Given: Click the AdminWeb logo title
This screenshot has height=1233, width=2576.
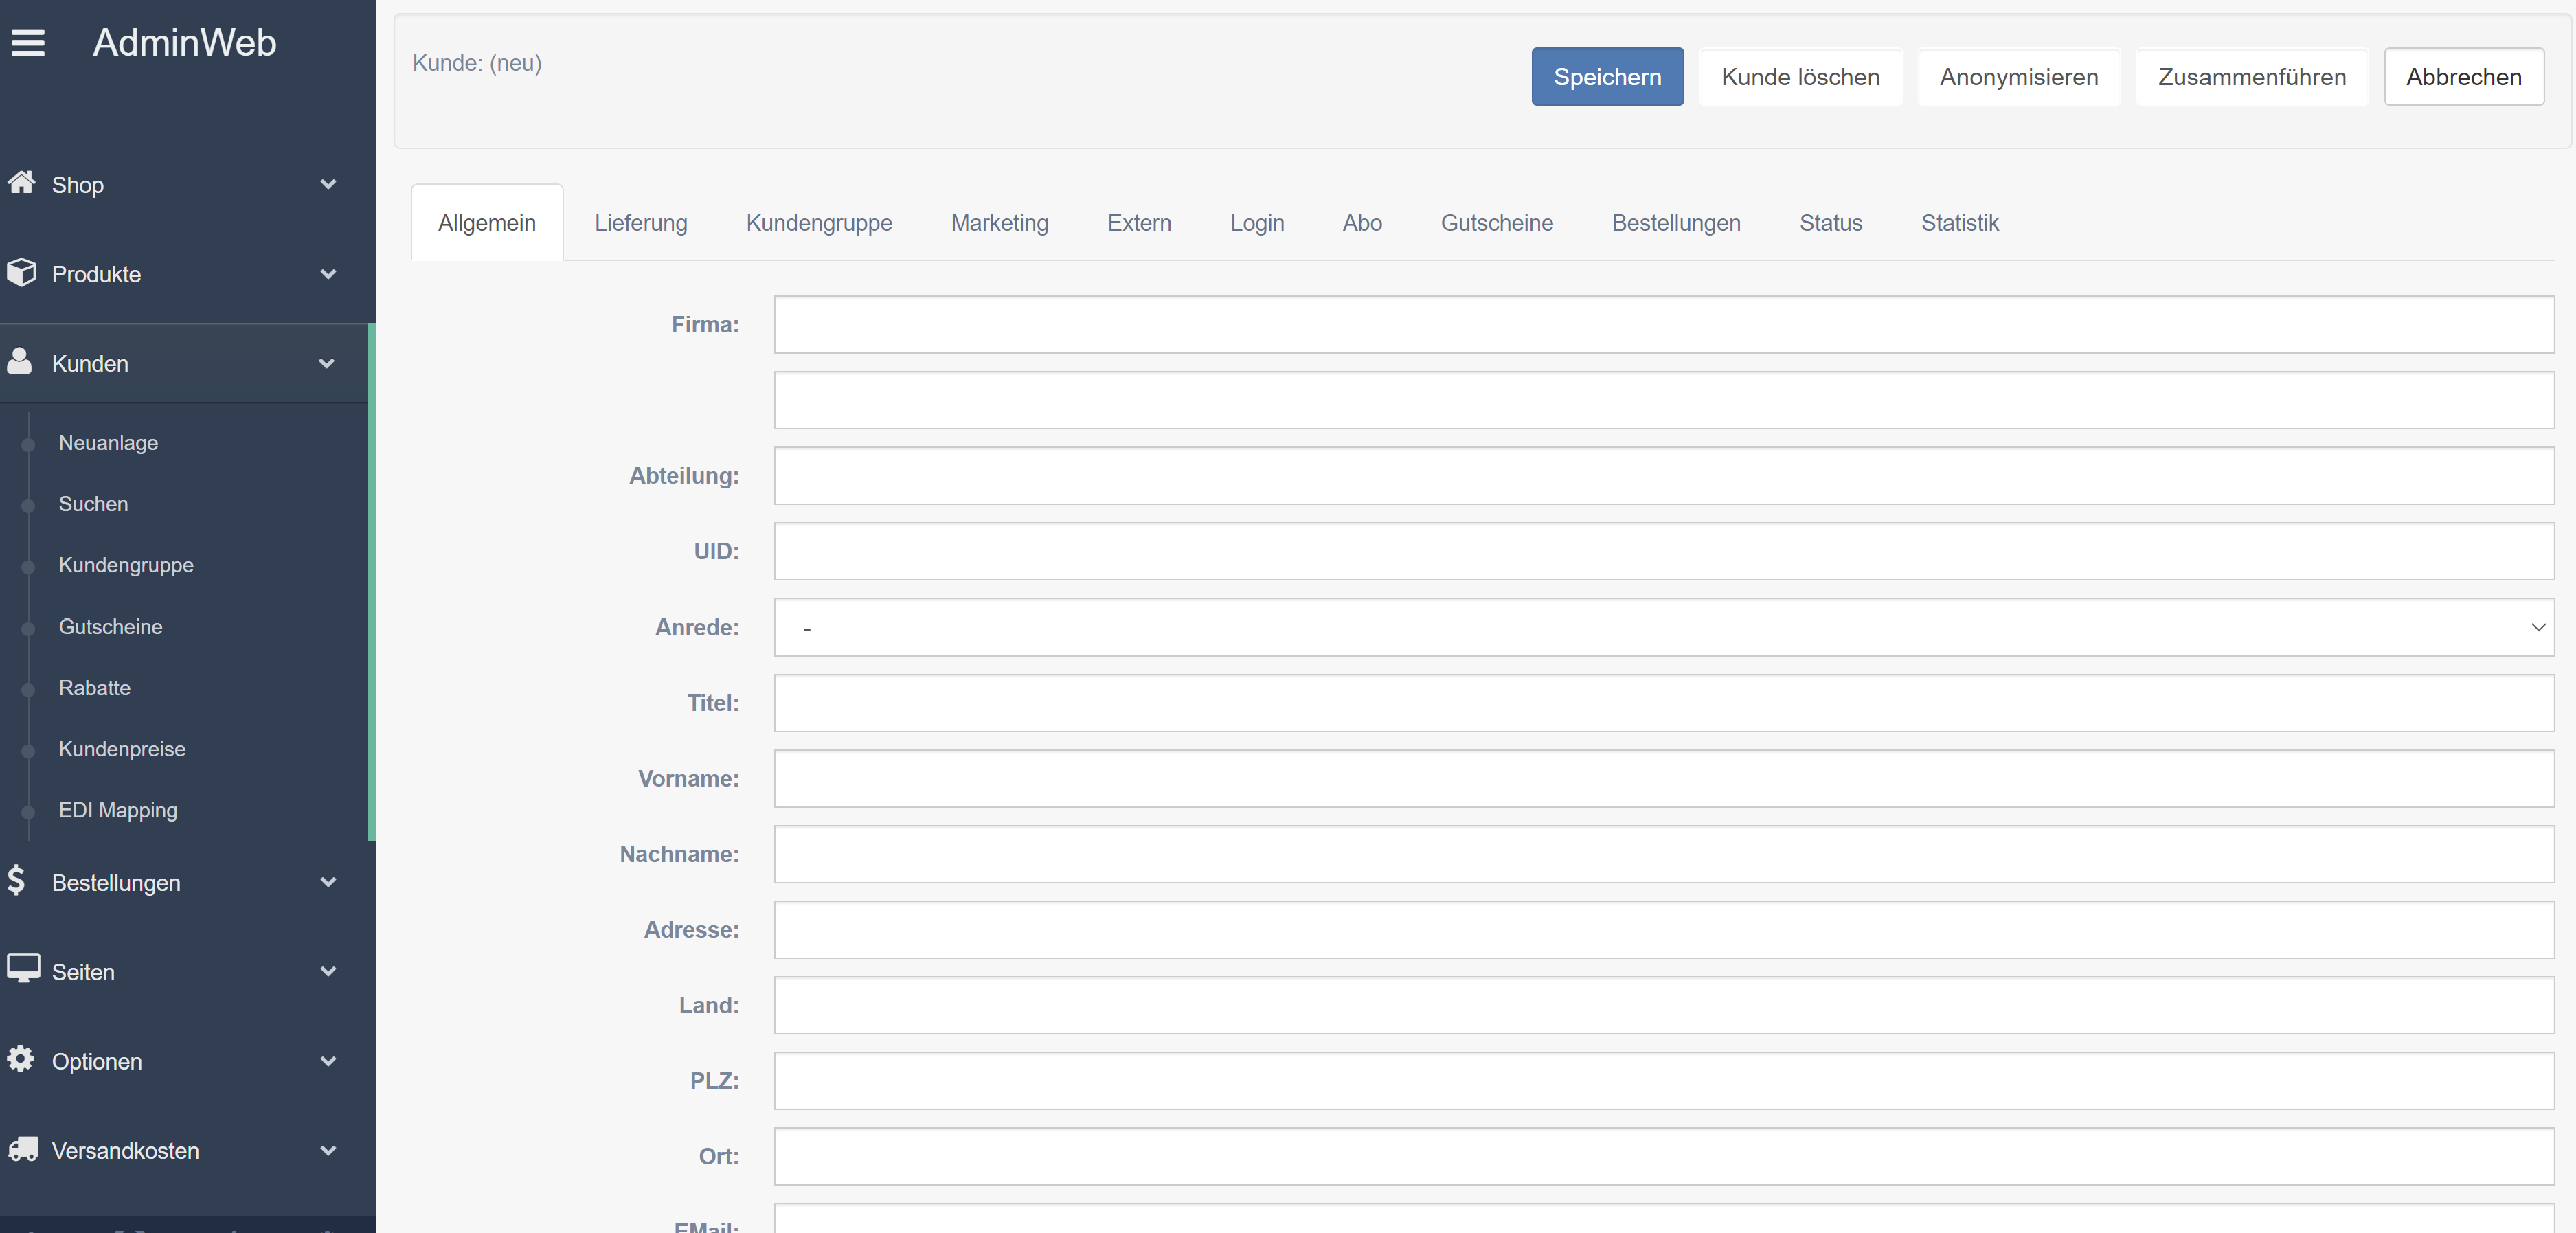Looking at the screenshot, I should 185,43.
